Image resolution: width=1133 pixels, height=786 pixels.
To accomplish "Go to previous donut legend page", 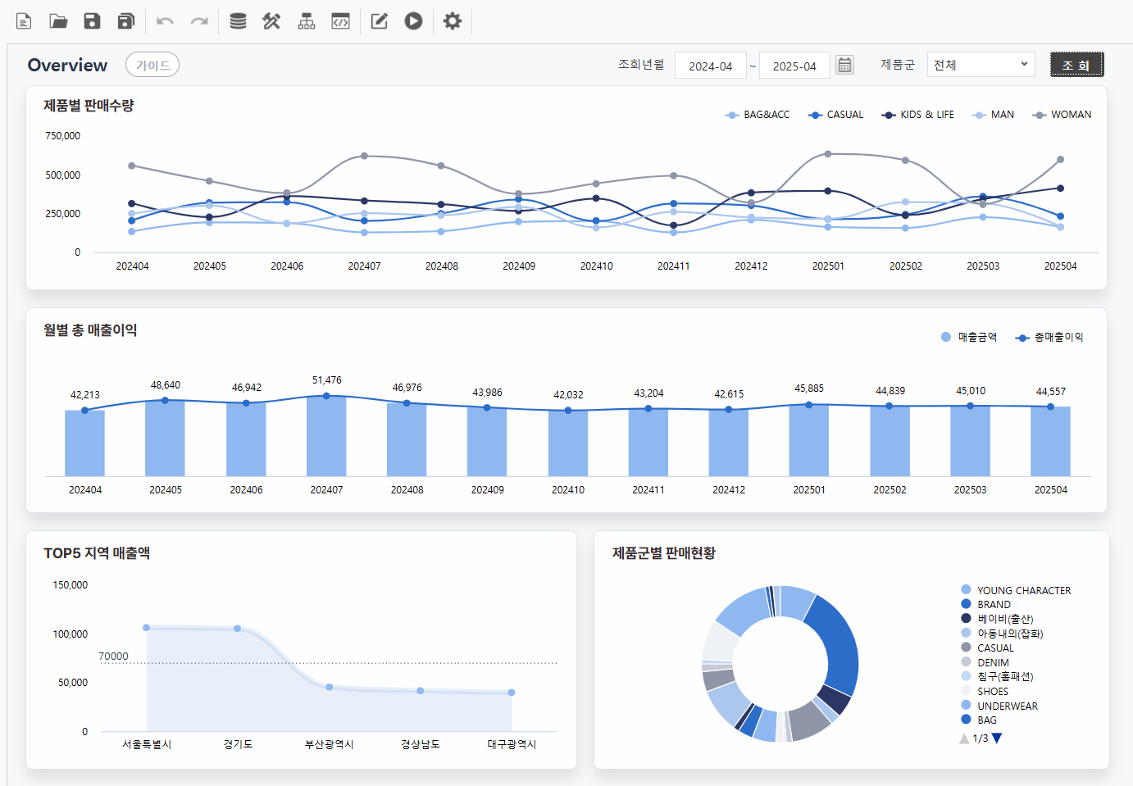I will (964, 738).
